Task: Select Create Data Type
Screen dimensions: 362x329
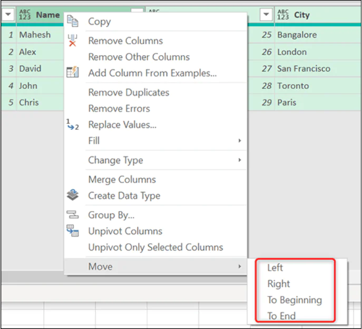Action: (155, 196)
